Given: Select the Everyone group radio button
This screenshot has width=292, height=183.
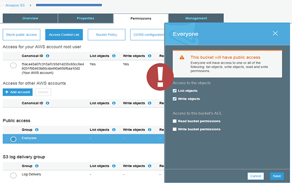Looking at the screenshot, I should point(13,139).
